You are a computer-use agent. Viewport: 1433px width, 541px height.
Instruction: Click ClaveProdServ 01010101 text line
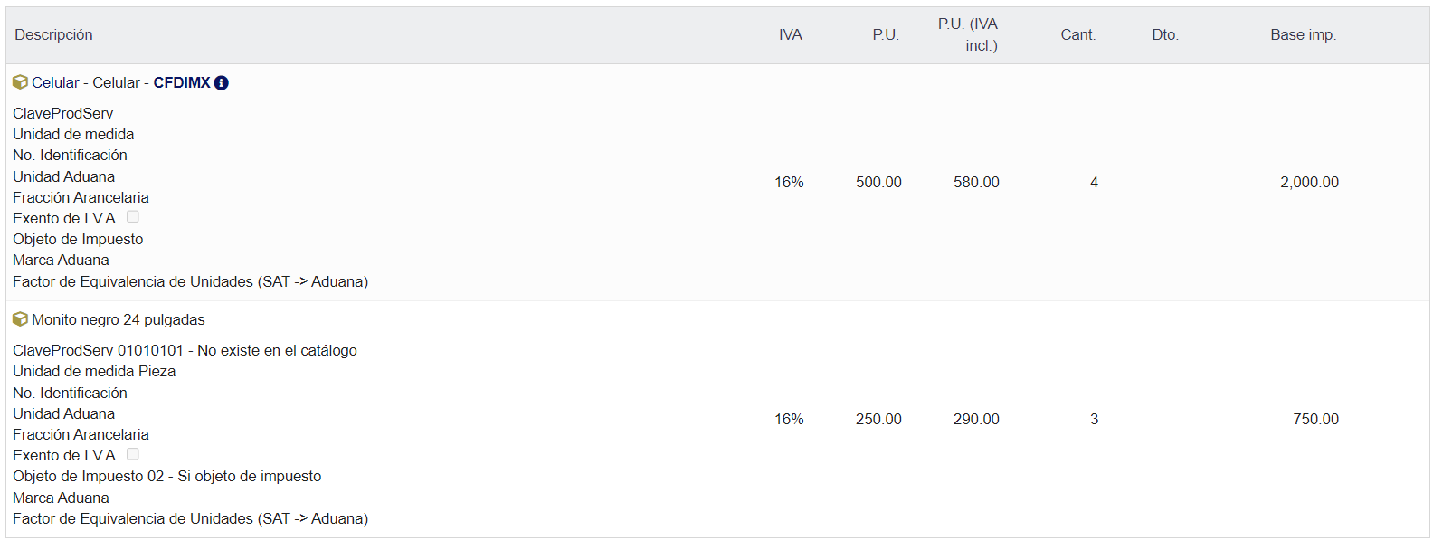(x=185, y=351)
